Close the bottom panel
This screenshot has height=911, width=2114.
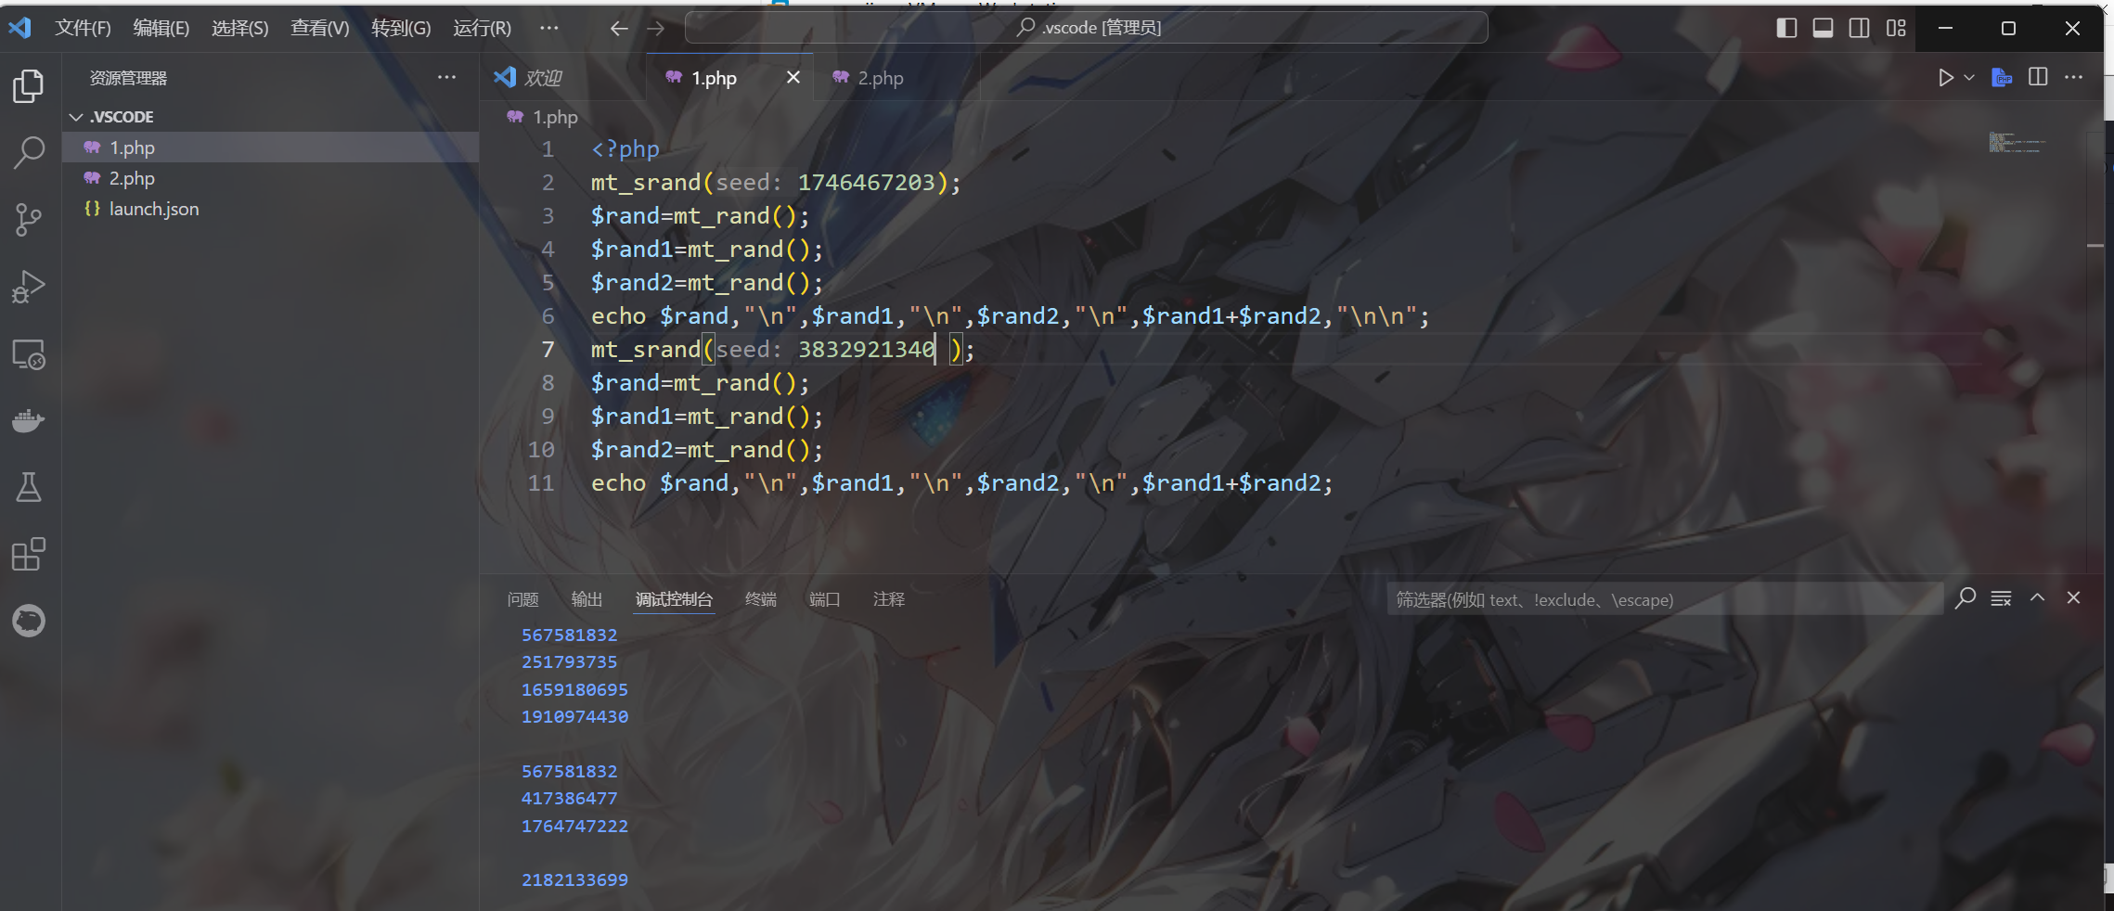2073,598
